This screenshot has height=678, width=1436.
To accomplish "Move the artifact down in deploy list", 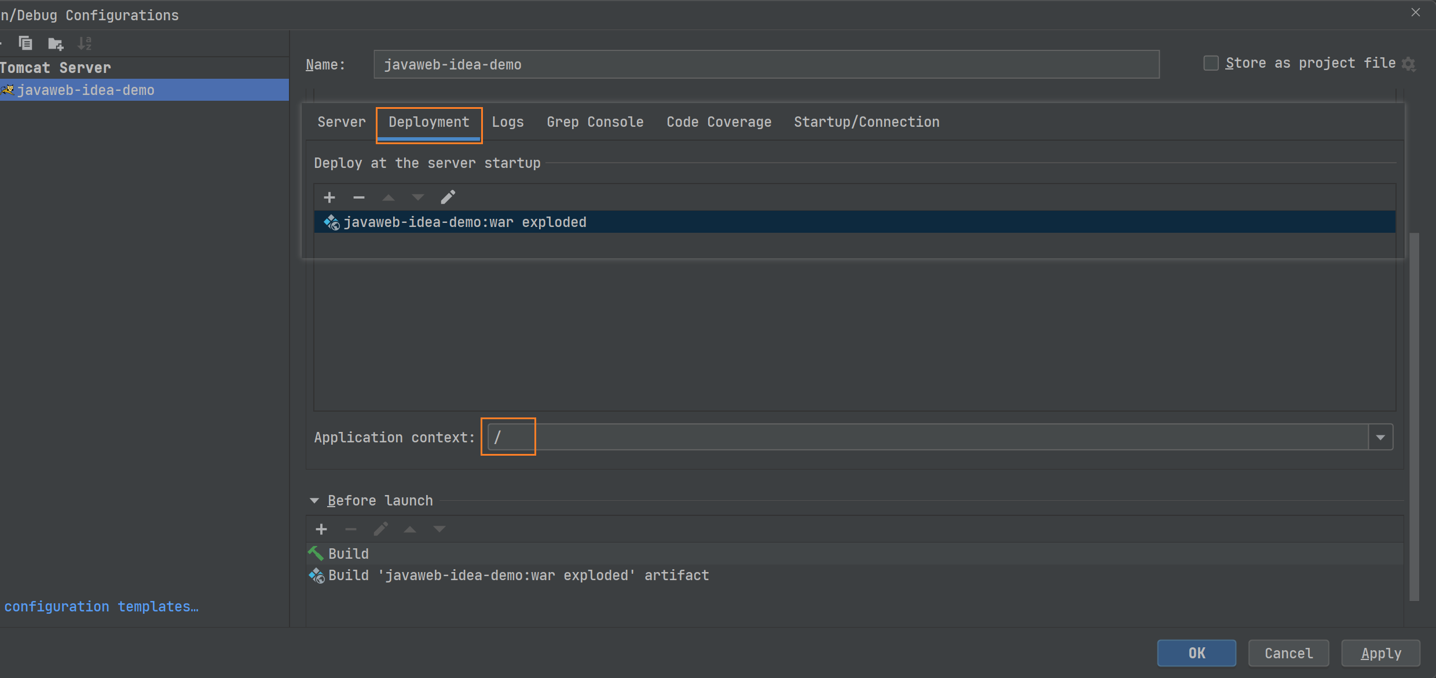I will (418, 198).
